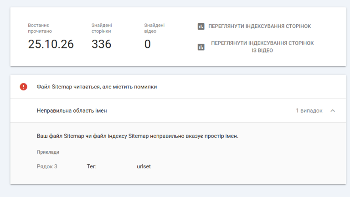Click the 'Тег:' label

point(92,166)
